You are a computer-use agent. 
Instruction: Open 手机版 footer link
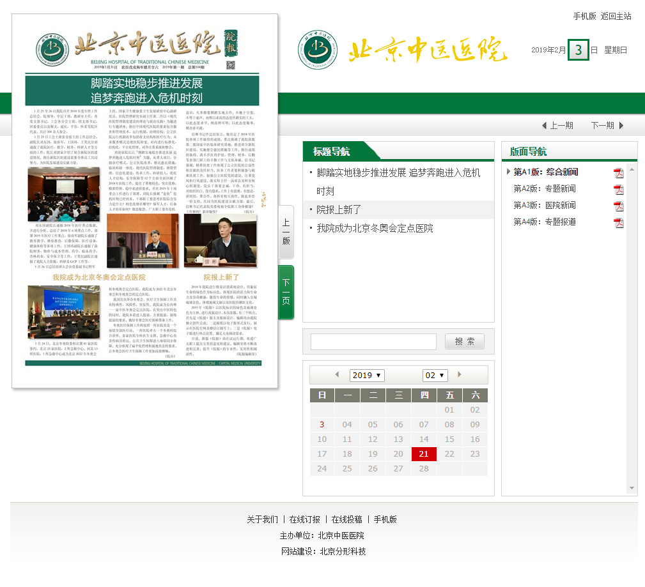pos(385,519)
